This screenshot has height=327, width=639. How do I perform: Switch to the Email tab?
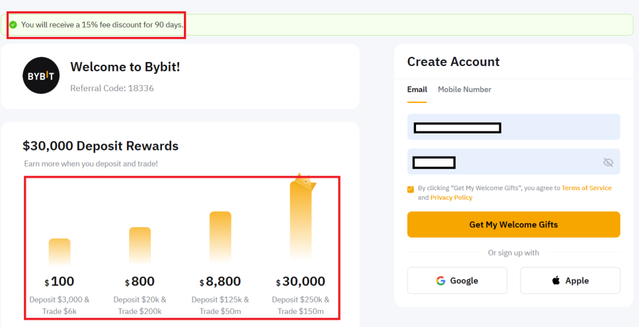(x=417, y=90)
